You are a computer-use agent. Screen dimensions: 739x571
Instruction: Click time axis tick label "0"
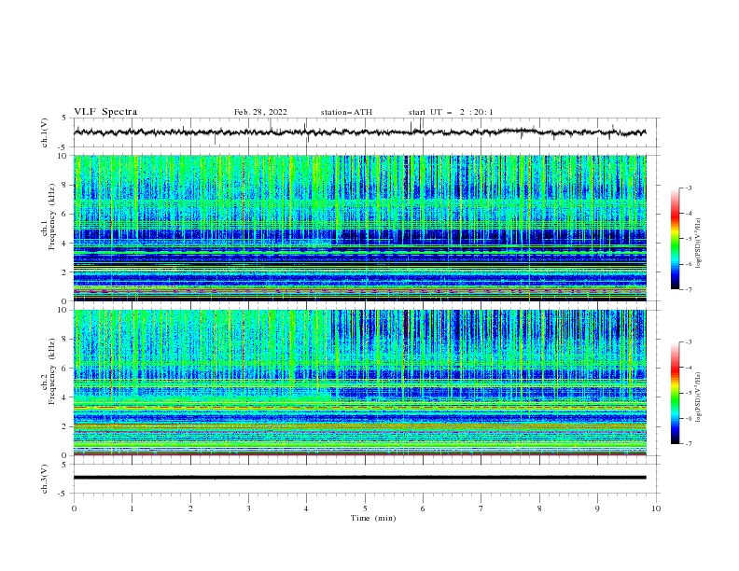coord(74,508)
